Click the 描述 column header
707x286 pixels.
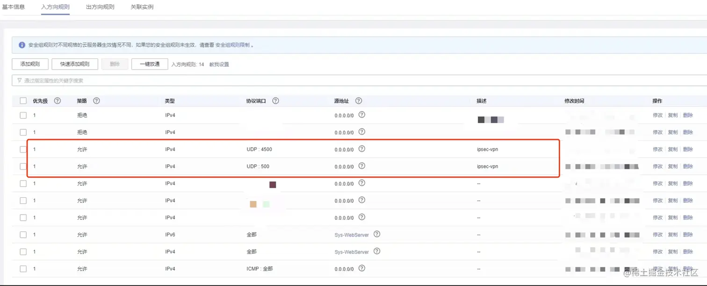[482, 101]
